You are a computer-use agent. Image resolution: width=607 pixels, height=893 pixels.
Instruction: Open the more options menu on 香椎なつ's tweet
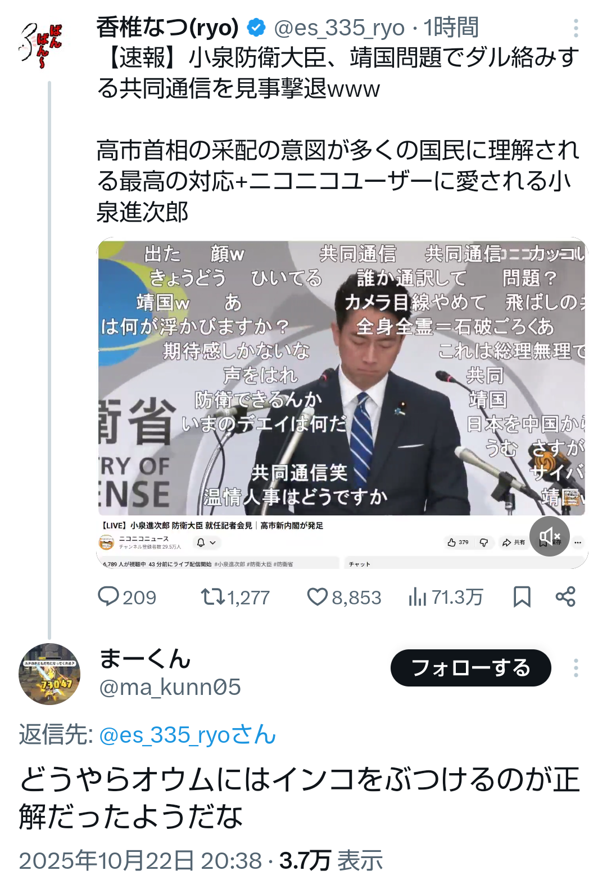pyautogui.click(x=576, y=28)
